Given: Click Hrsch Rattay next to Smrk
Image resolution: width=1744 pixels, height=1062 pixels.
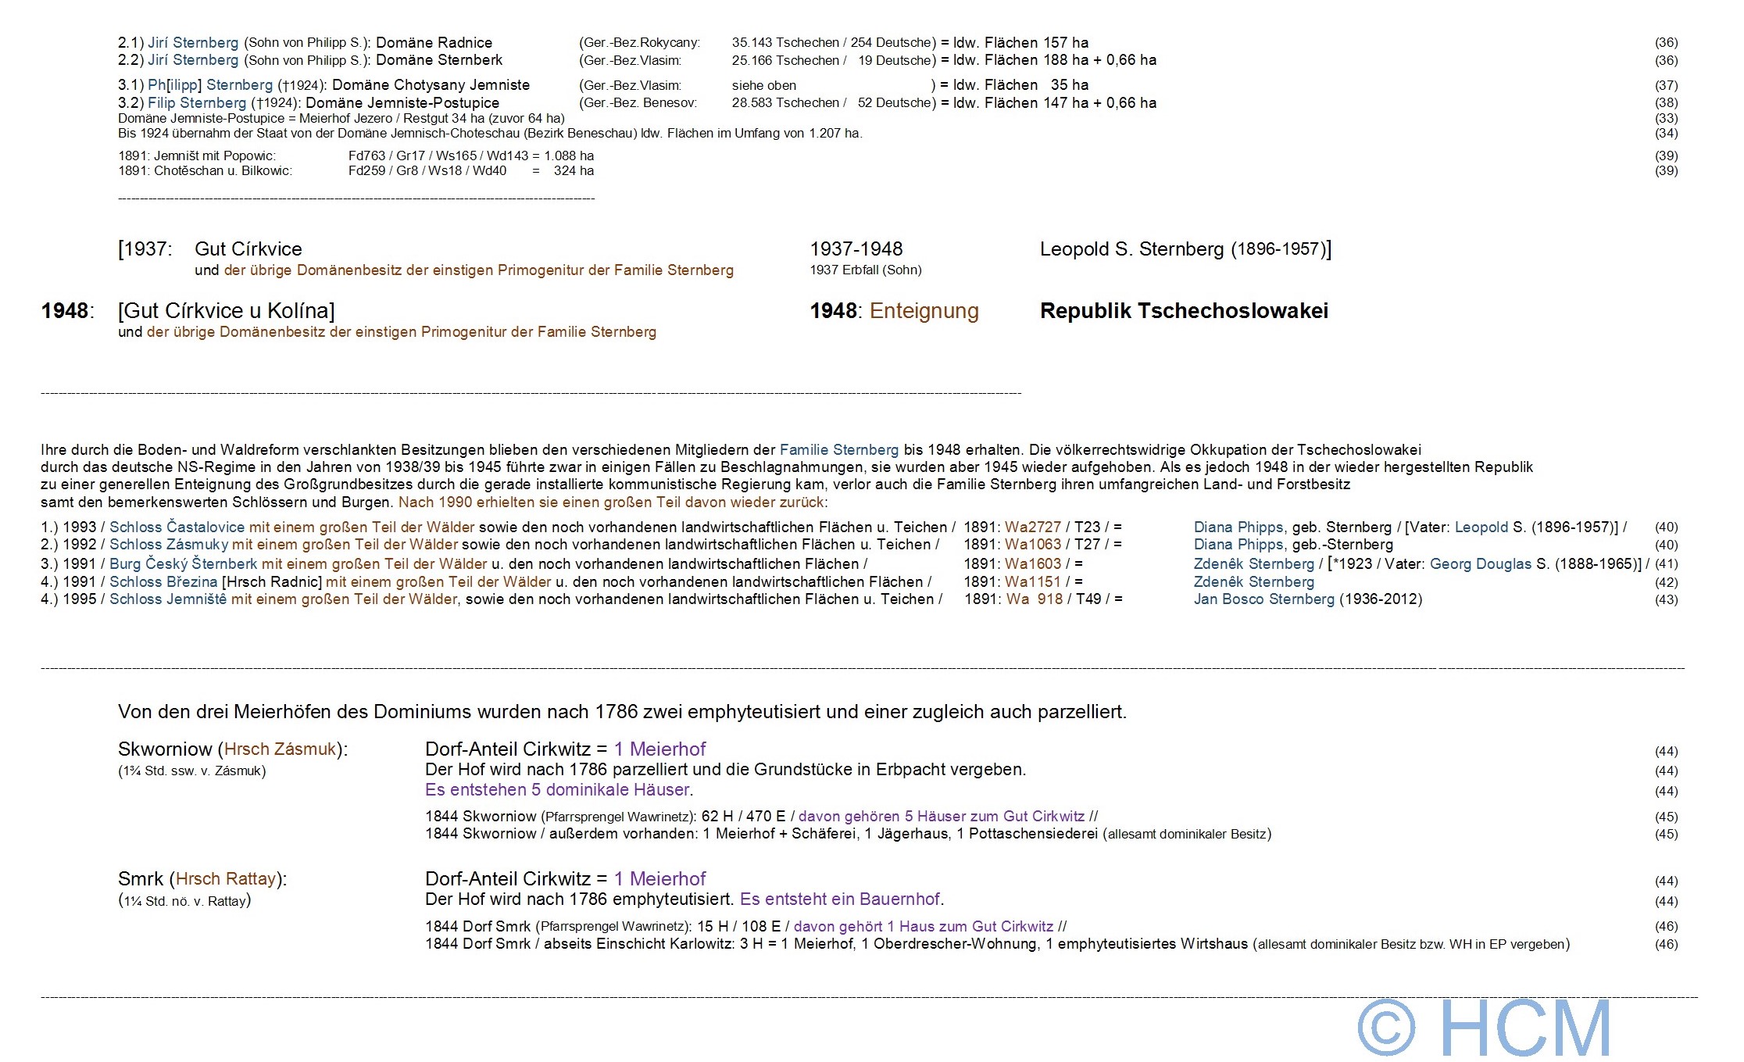Looking at the screenshot, I should [x=226, y=879].
